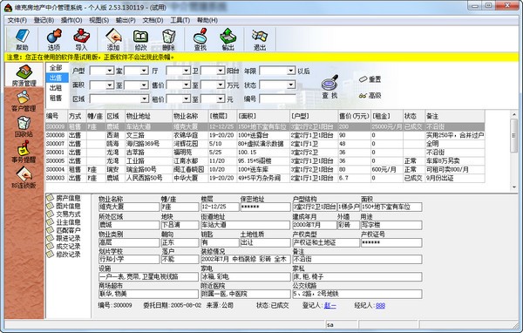Open the 帮助(H) menu
This screenshot has width=523, height=333.
click(207, 20)
